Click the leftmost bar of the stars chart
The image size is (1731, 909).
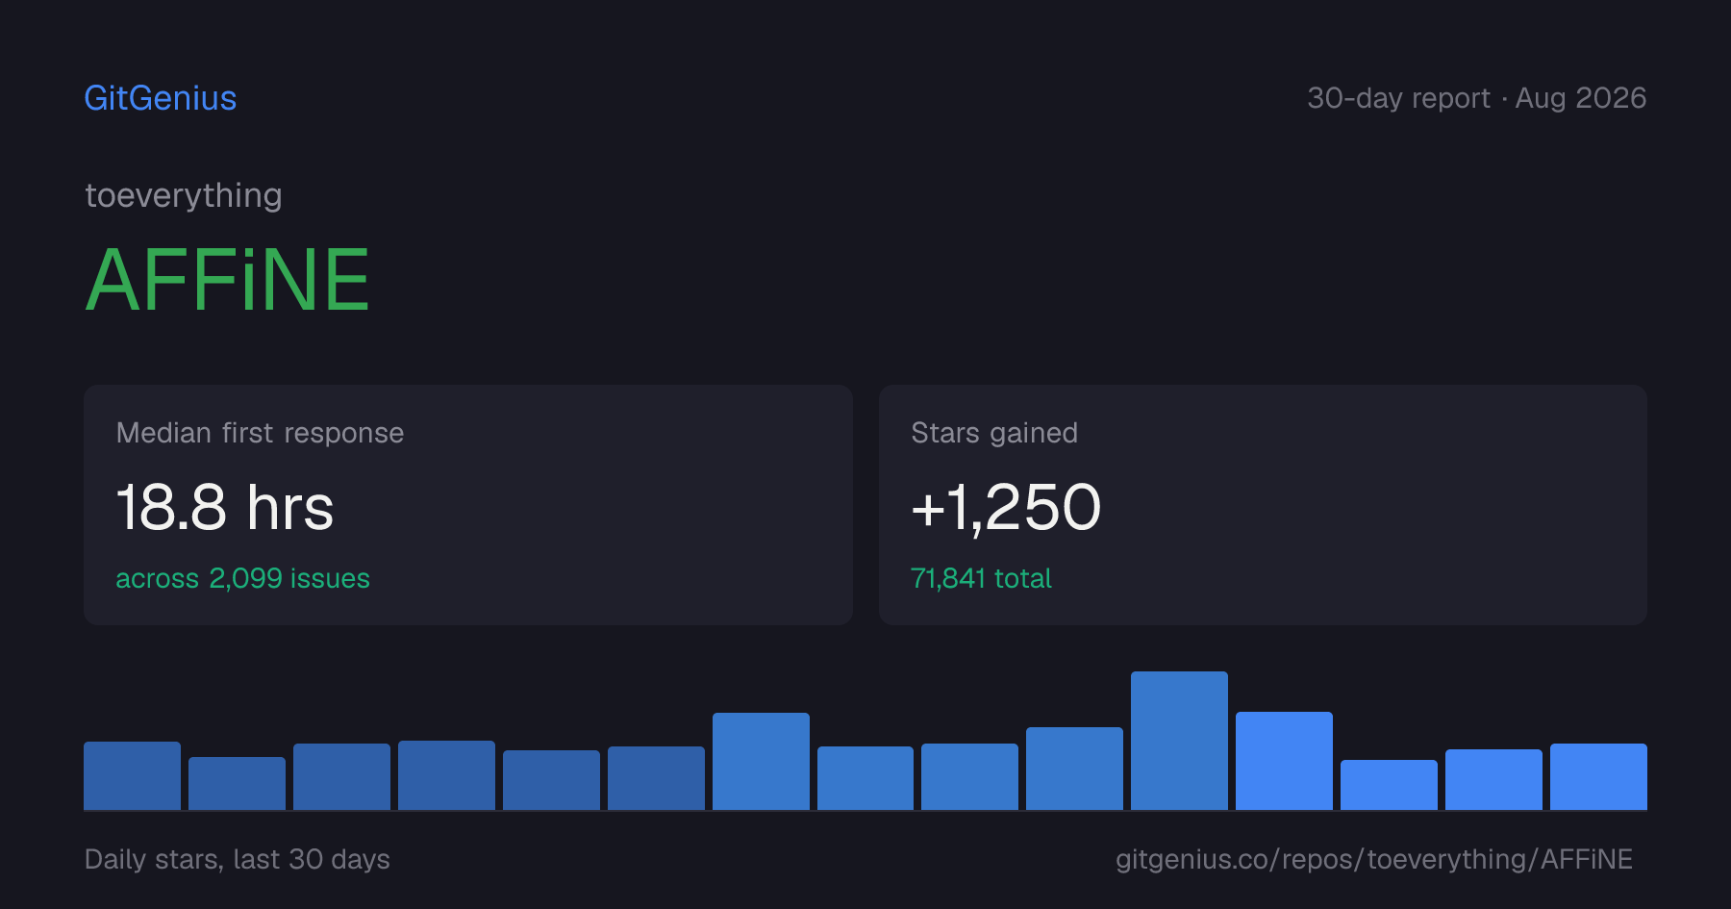tap(132, 775)
